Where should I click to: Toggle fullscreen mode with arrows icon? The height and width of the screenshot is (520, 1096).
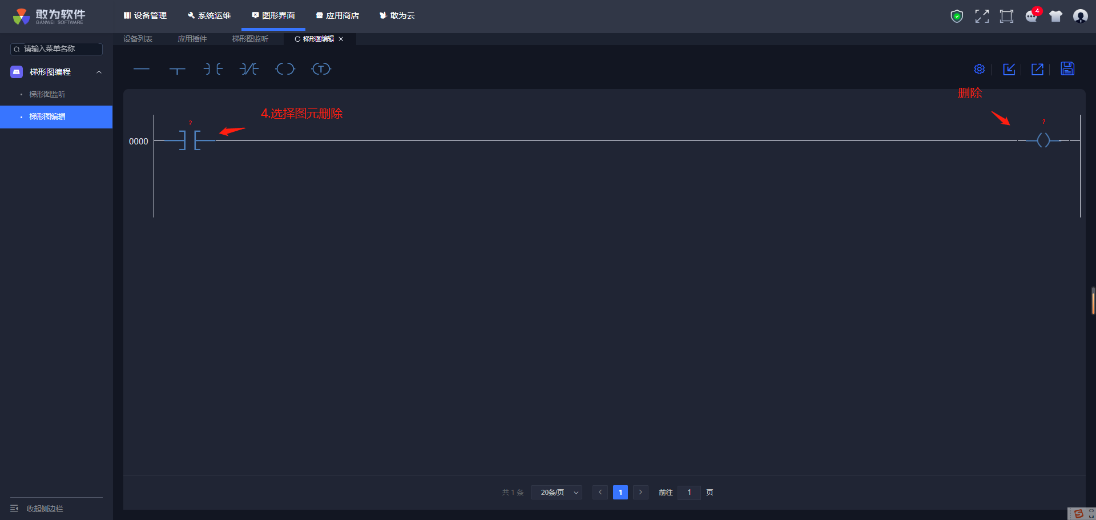[982, 16]
